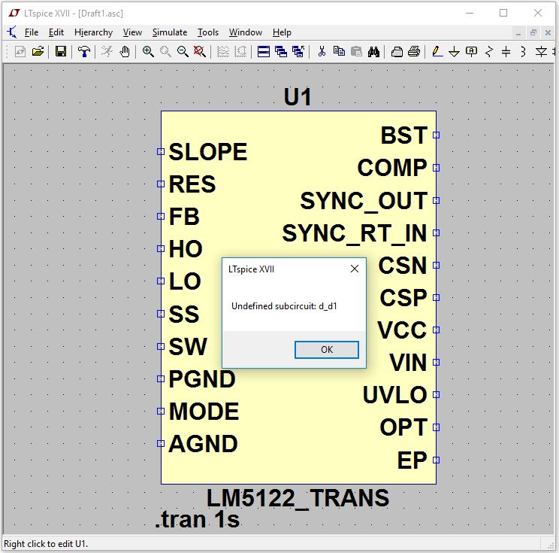Image resolution: width=559 pixels, height=553 pixels.
Task: Click the Add trace plot icon
Action: pyautogui.click(x=240, y=52)
